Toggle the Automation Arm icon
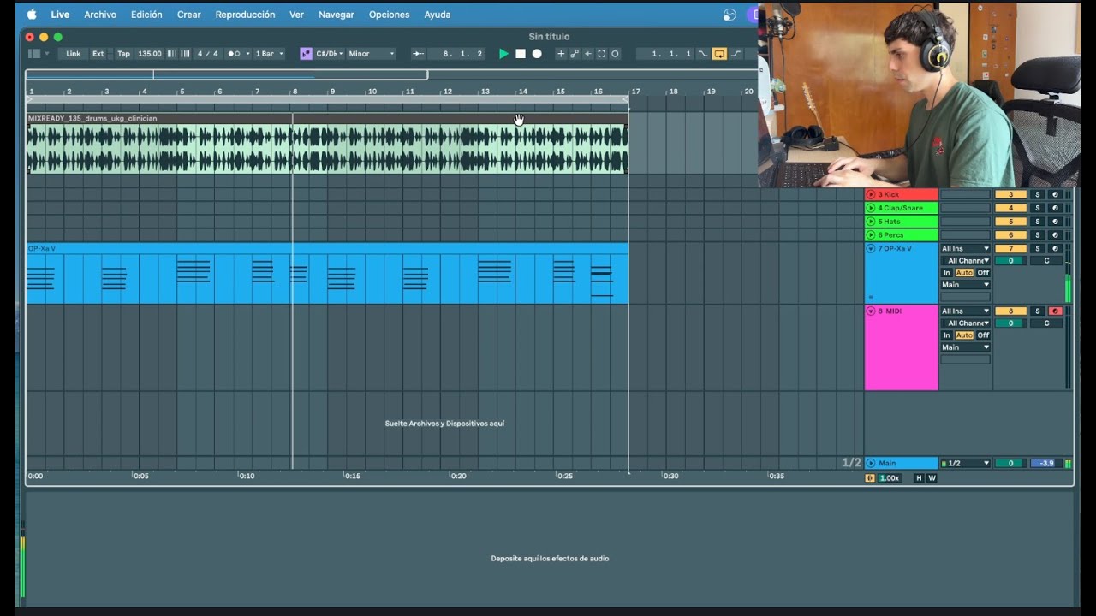1096x616 pixels. coord(575,53)
